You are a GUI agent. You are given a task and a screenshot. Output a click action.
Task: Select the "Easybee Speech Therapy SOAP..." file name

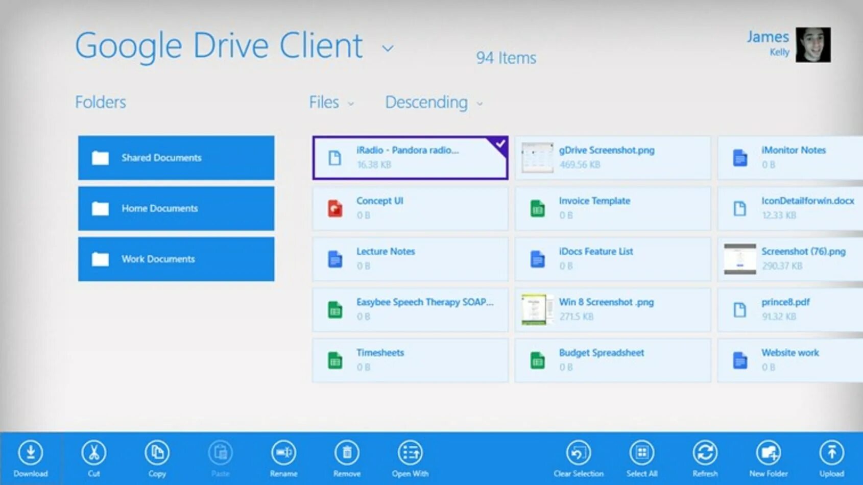(x=425, y=302)
